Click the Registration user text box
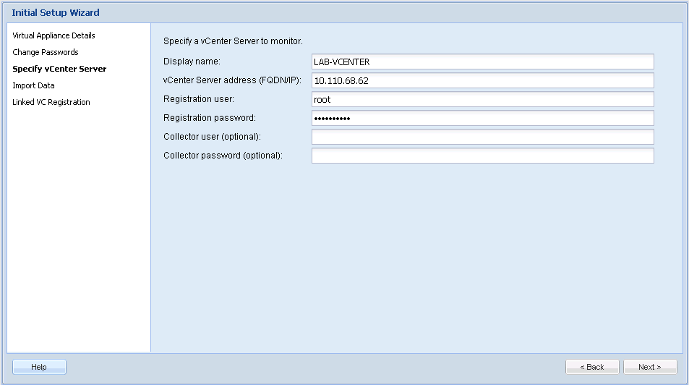 coord(482,99)
